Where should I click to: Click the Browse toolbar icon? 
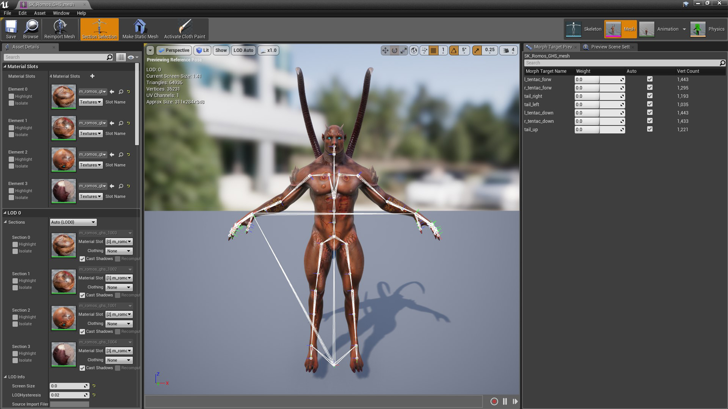30,29
